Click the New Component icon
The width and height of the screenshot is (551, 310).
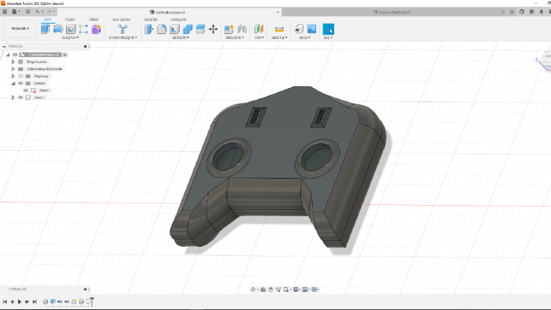[229, 29]
